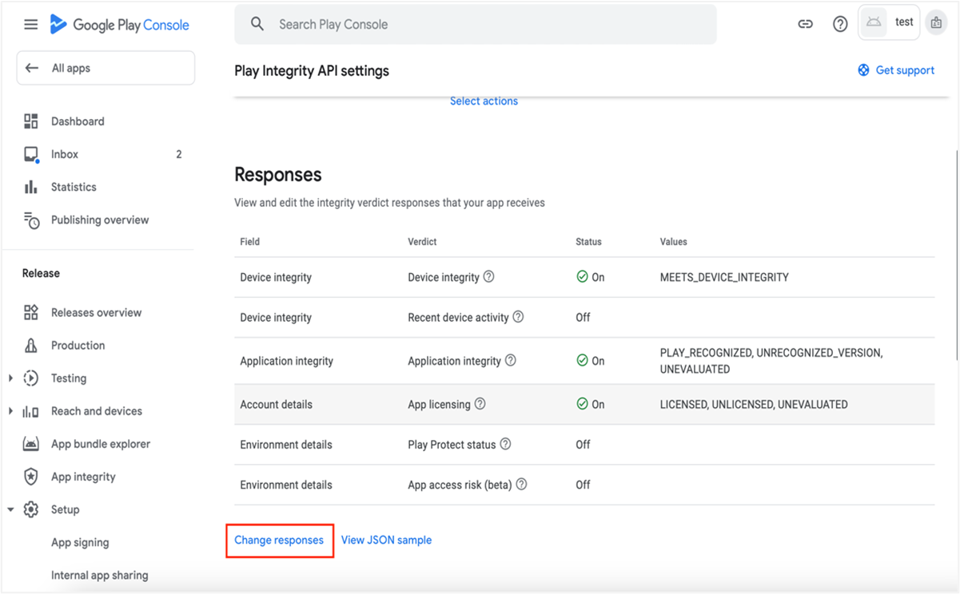Show help for Application integrity verdict
The height and width of the screenshot is (594, 960).
coord(511,361)
